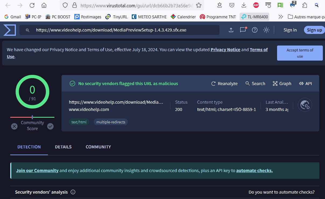Screen dimensions: 325x199
Task: Open the notifications chat bubble icon
Action: [x=243, y=30]
